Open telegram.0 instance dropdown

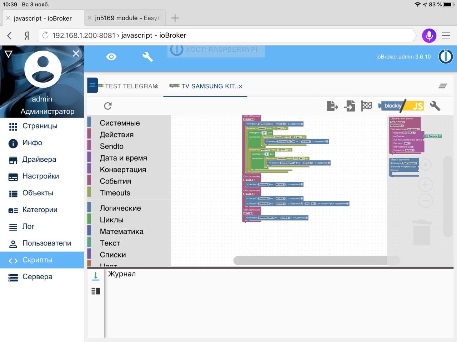click(x=409, y=133)
